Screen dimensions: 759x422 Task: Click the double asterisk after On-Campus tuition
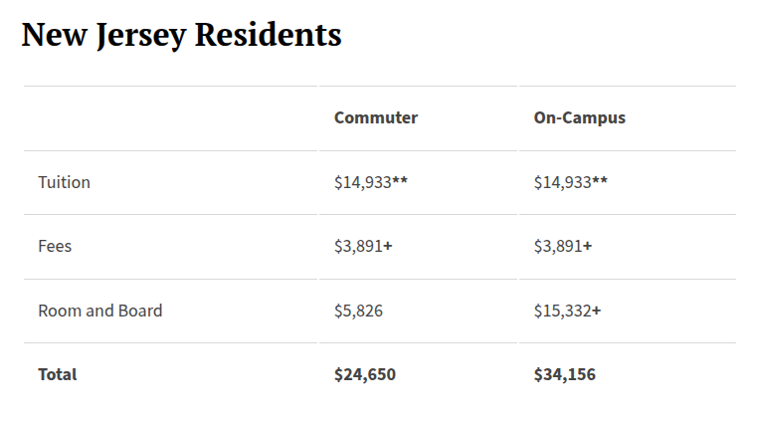tap(600, 182)
